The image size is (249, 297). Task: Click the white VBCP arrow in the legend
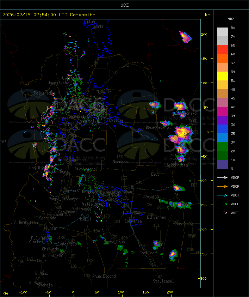222,177
